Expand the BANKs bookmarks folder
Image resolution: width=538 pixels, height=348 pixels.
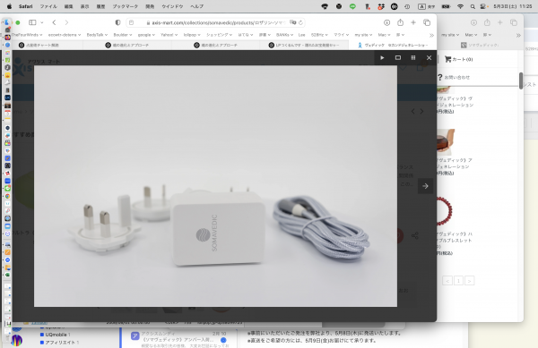[284, 35]
